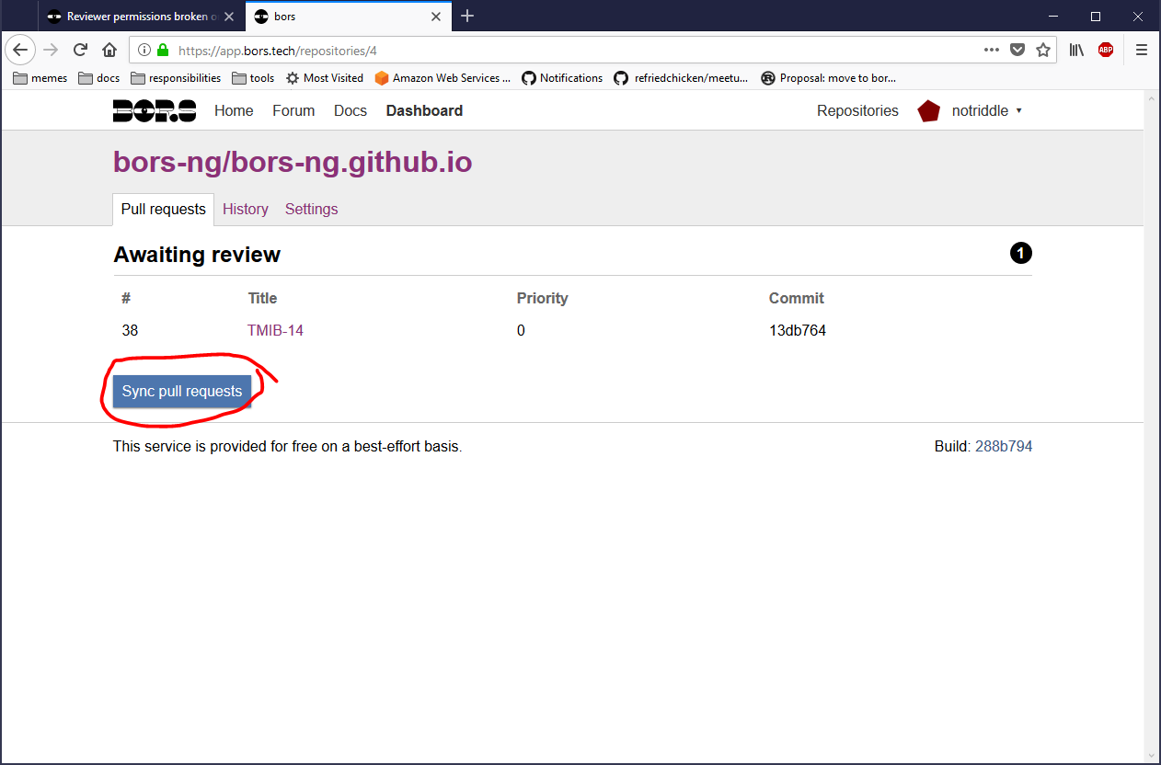This screenshot has height=765, width=1161.
Task: Click the back navigation arrow
Action: (22, 50)
